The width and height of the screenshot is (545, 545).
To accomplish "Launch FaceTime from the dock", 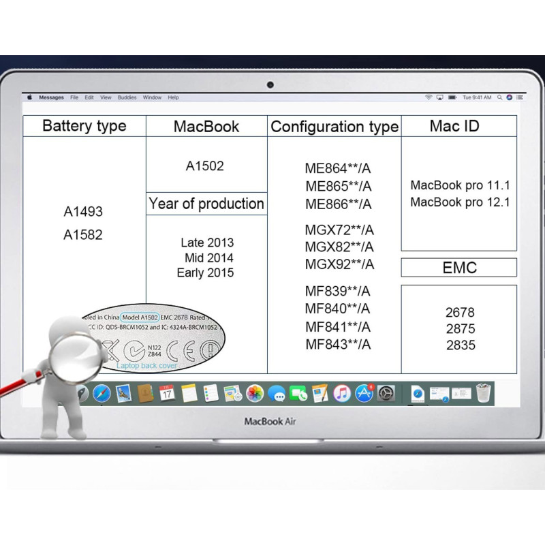I will (x=298, y=394).
